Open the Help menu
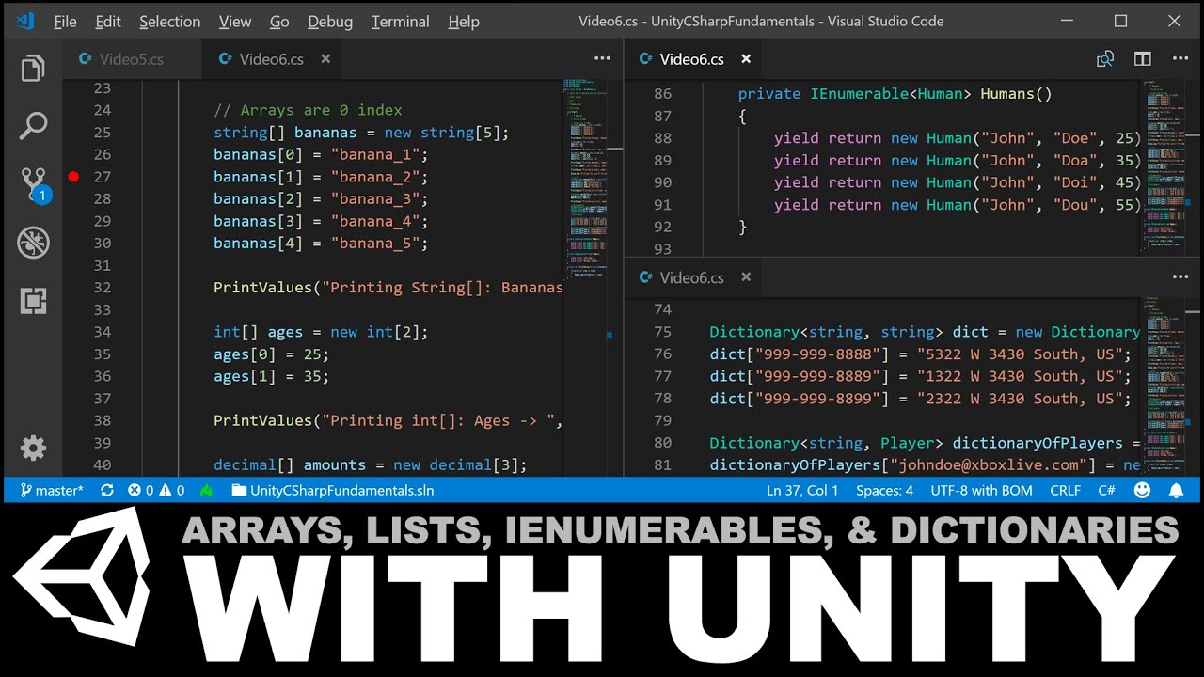 [464, 22]
